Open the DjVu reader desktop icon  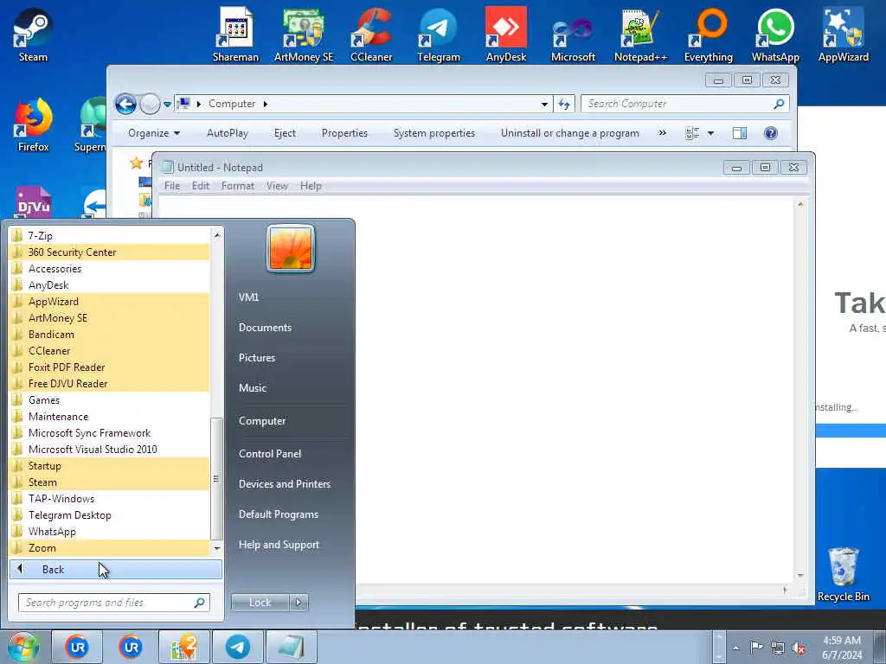pos(33,202)
